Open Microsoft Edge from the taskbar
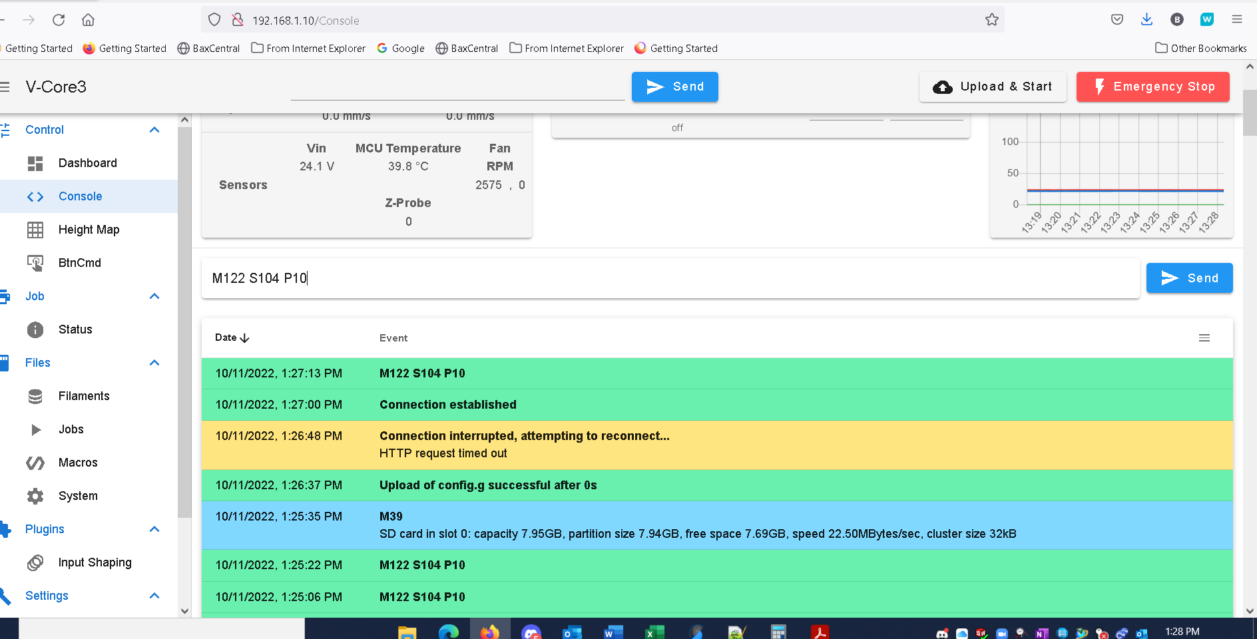This screenshot has height=639, width=1257. 448,631
